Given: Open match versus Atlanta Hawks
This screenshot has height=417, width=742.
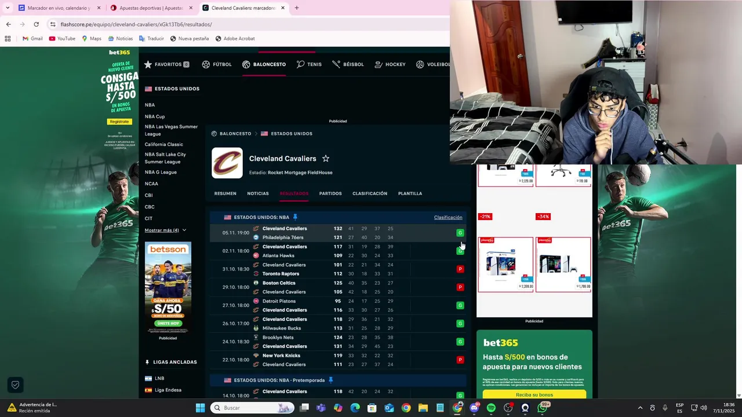Looking at the screenshot, I should 339,251.
